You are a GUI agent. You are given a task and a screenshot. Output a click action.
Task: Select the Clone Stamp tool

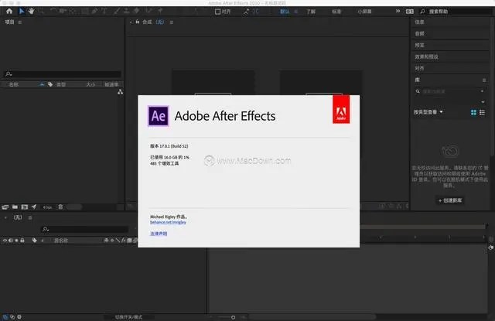click(x=127, y=12)
